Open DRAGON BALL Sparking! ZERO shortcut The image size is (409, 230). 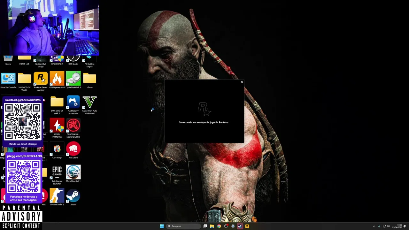pos(73,128)
